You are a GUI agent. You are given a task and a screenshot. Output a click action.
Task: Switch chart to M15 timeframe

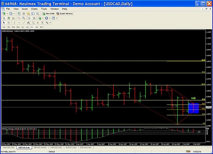click(13, 27)
